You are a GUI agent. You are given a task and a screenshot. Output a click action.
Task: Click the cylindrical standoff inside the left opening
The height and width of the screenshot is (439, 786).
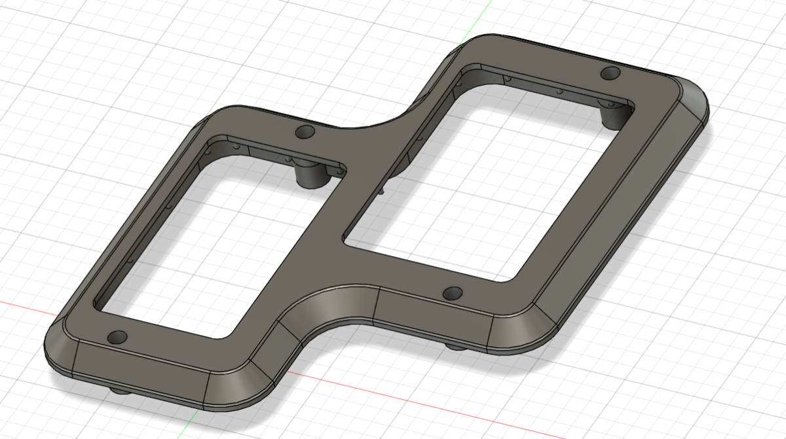[311, 175]
